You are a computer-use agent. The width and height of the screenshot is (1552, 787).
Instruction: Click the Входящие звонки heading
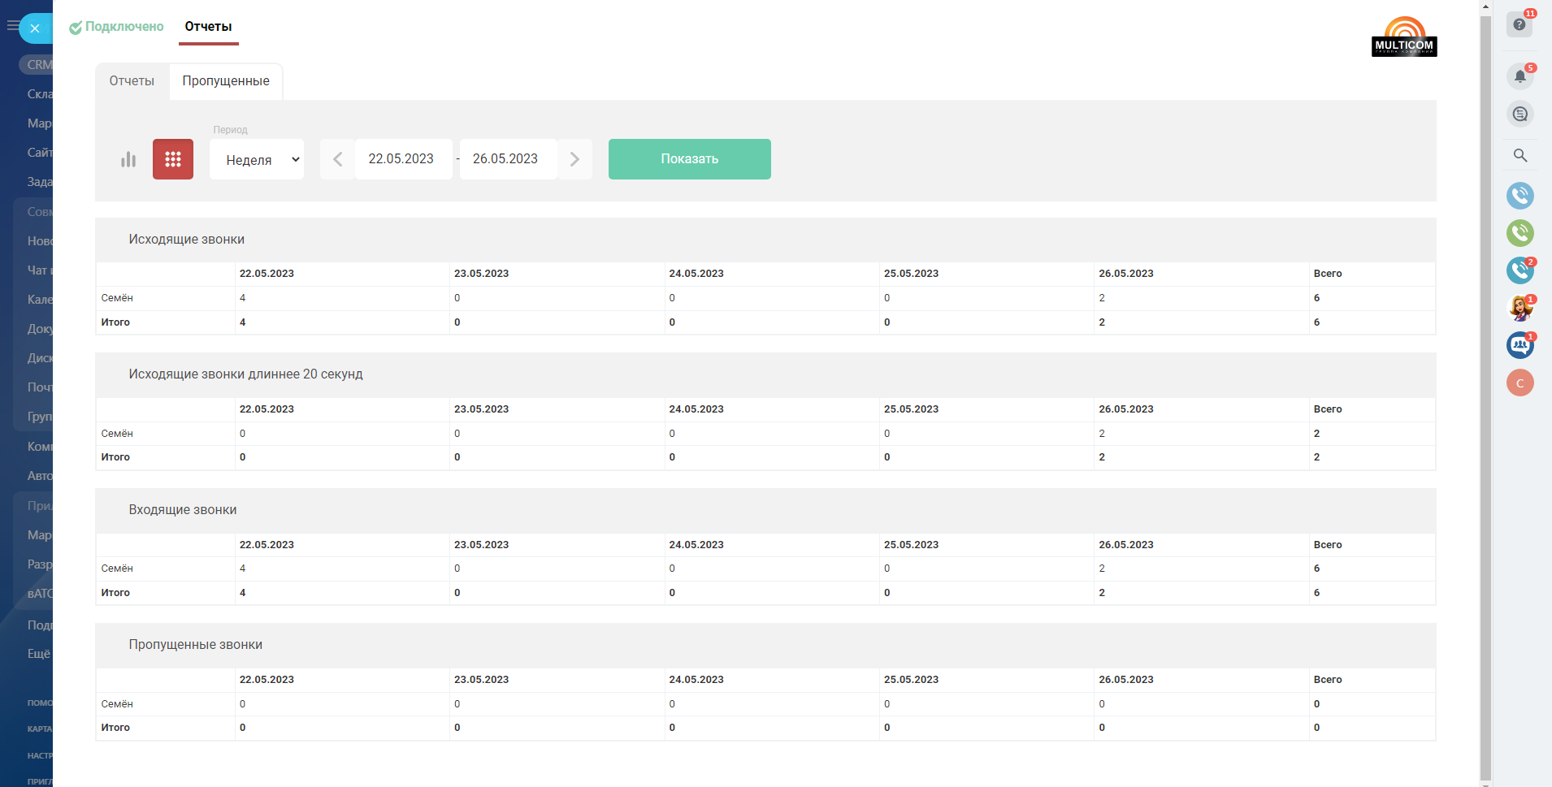click(x=183, y=510)
